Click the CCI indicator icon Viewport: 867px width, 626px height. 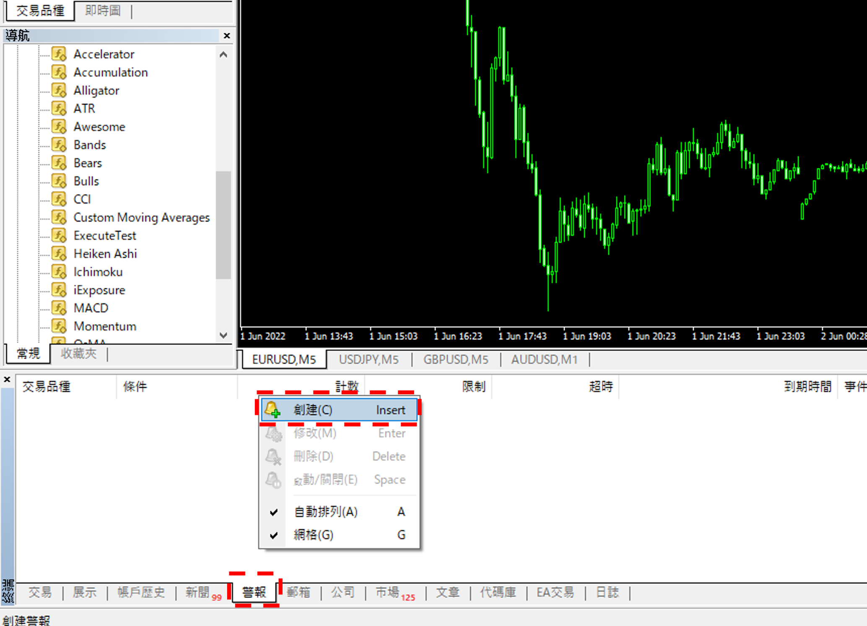click(x=59, y=199)
